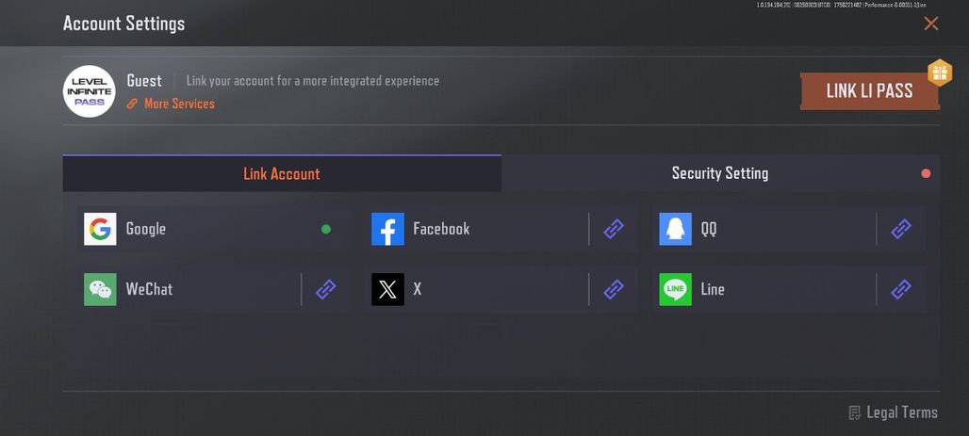The image size is (969, 436).
Task: Click the Guest account name
Action: [x=144, y=81]
